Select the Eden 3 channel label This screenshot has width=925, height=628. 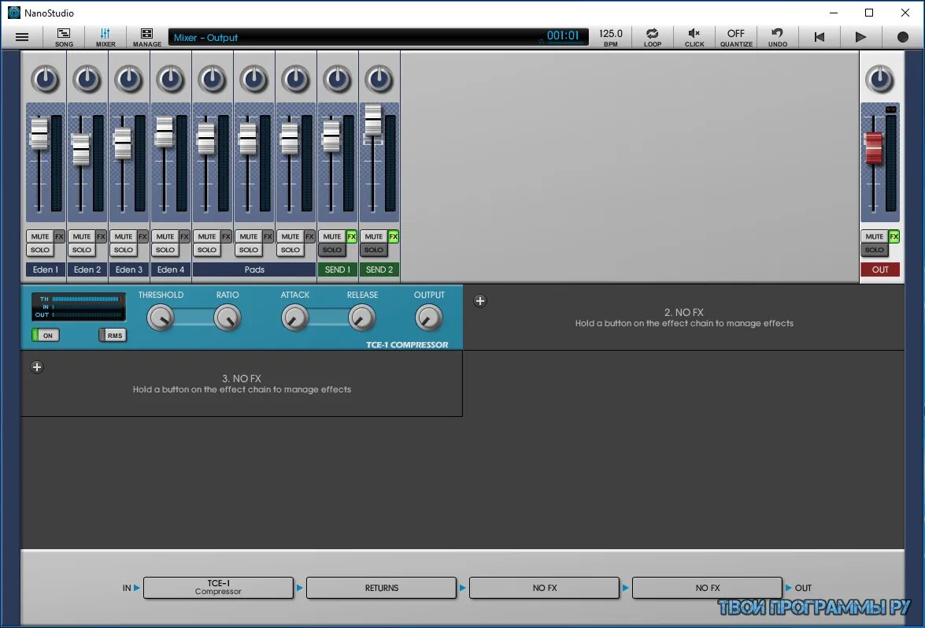point(129,269)
